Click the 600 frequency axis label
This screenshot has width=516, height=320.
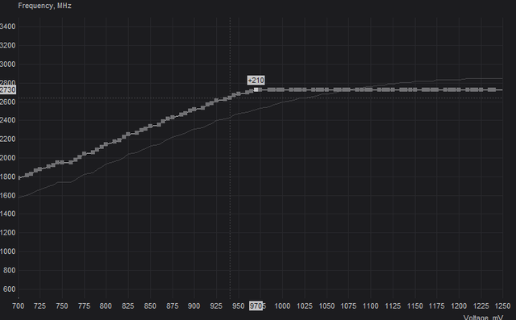click(x=9, y=289)
